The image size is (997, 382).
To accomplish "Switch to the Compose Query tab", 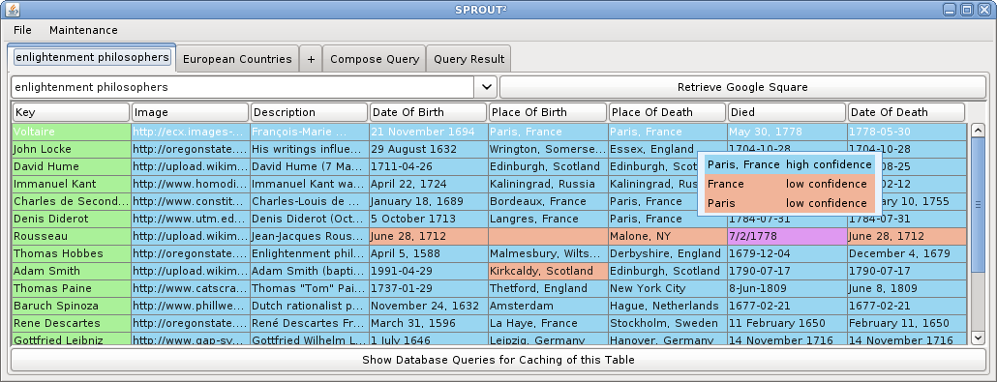I will pyautogui.click(x=375, y=59).
